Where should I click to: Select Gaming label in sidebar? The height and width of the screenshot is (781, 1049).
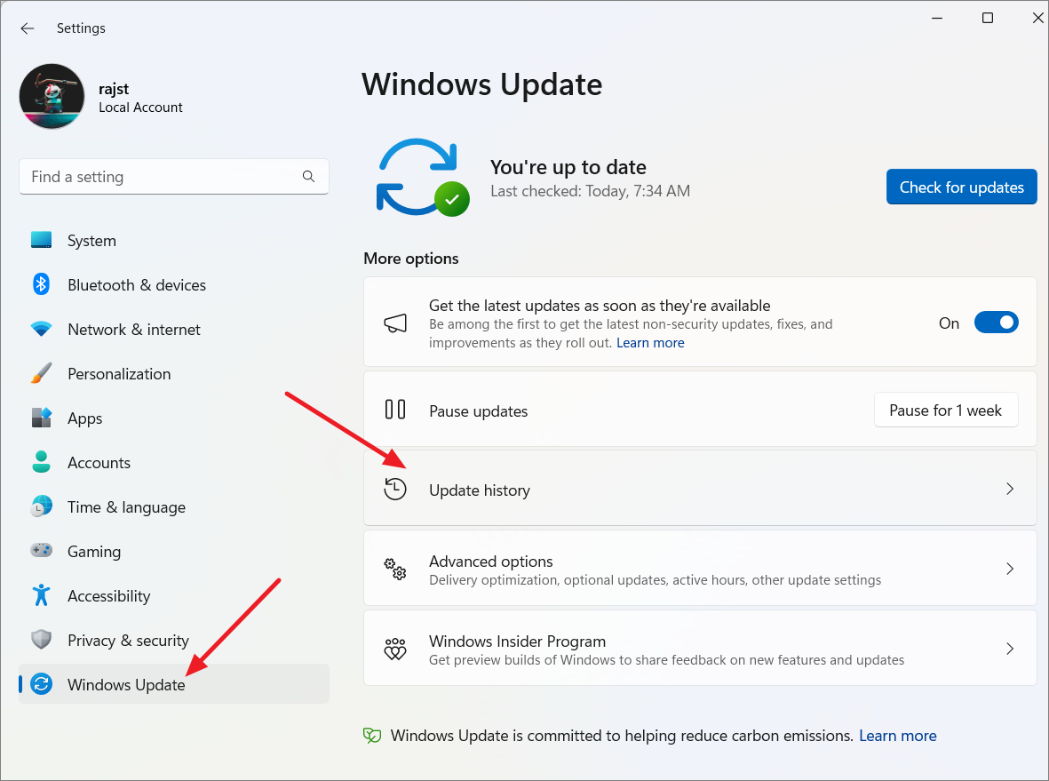pyautogui.click(x=94, y=552)
